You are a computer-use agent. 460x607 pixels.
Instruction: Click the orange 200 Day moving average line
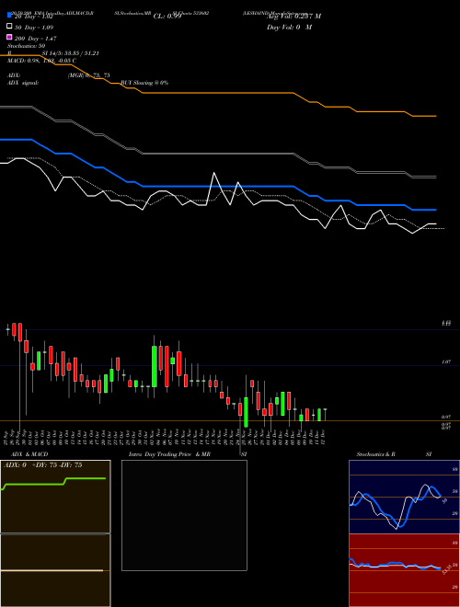click(x=217, y=93)
